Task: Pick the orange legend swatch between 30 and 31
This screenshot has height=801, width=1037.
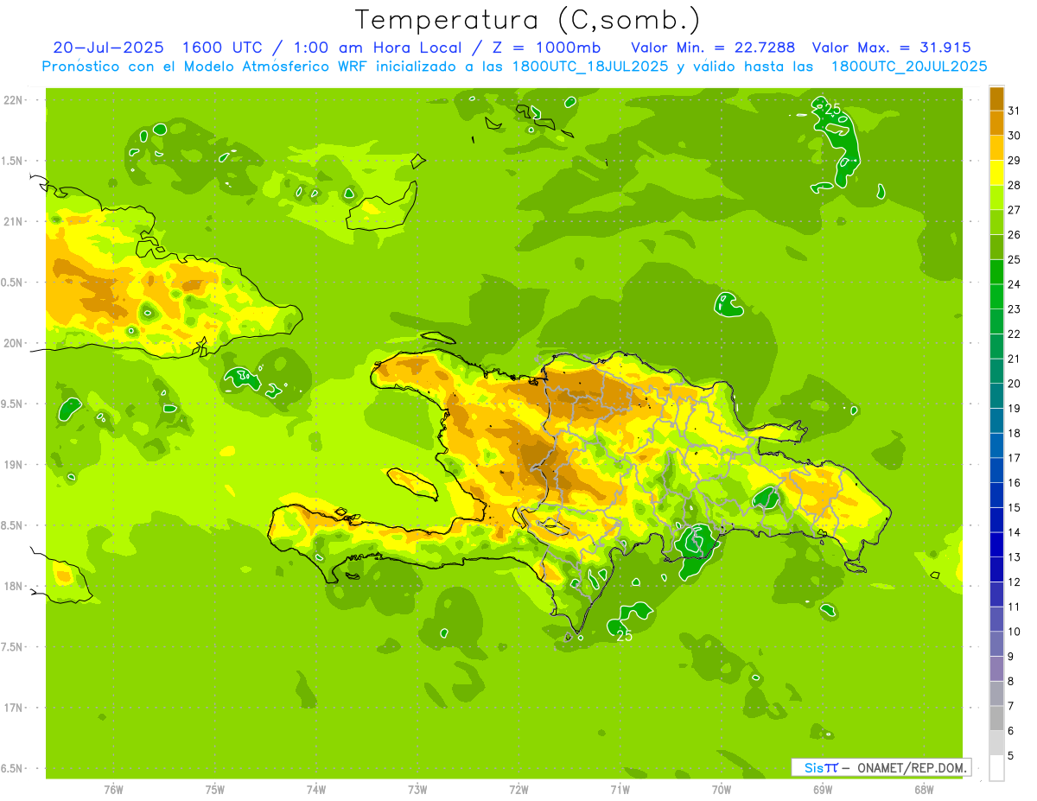Action: (x=996, y=123)
